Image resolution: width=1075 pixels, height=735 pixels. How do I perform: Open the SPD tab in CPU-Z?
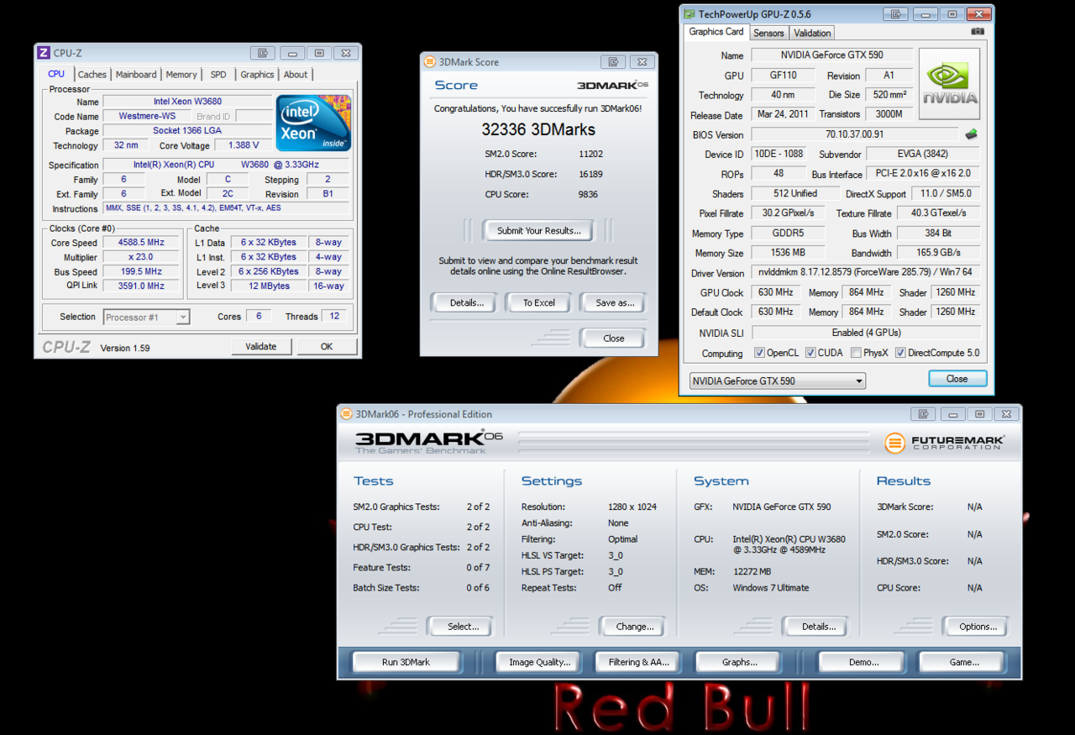point(218,75)
